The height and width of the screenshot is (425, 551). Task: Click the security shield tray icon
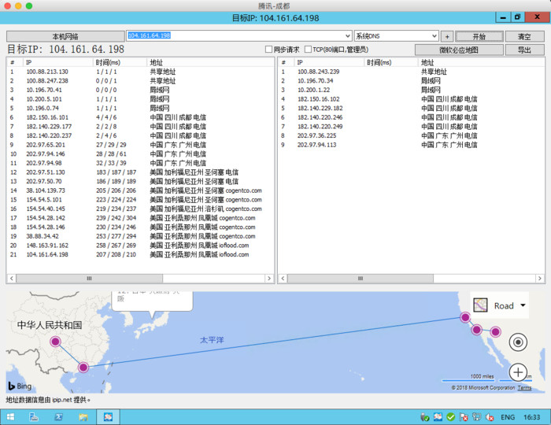click(x=425, y=417)
